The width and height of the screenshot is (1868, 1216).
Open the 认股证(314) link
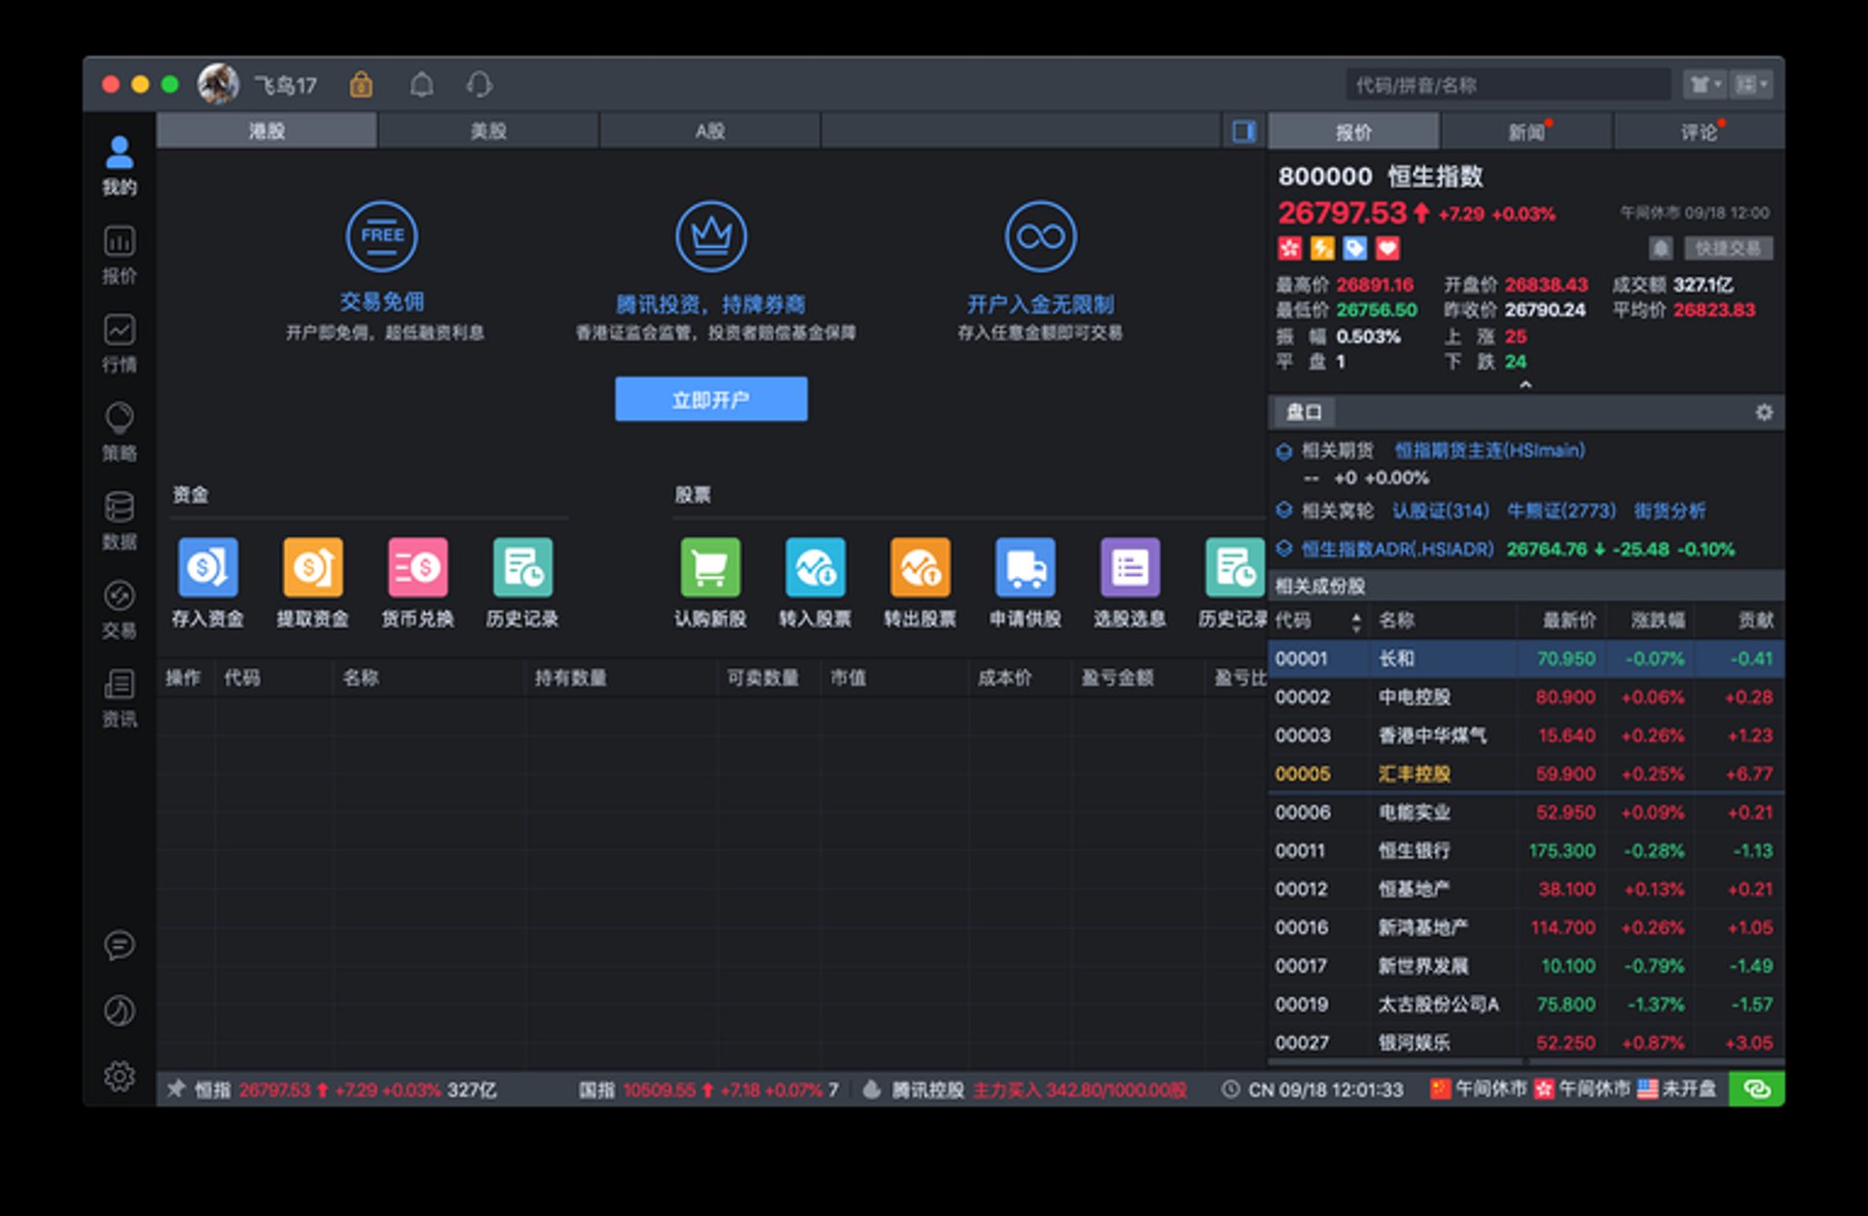(1441, 511)
